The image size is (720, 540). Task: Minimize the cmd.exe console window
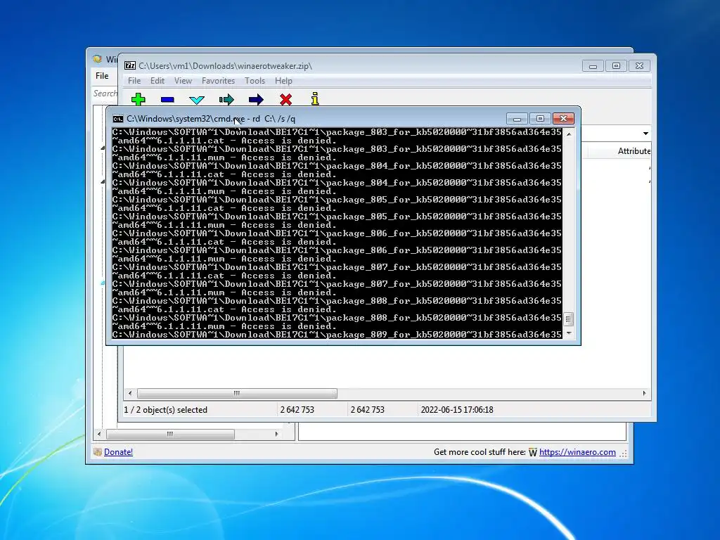[x=517, y=119]
